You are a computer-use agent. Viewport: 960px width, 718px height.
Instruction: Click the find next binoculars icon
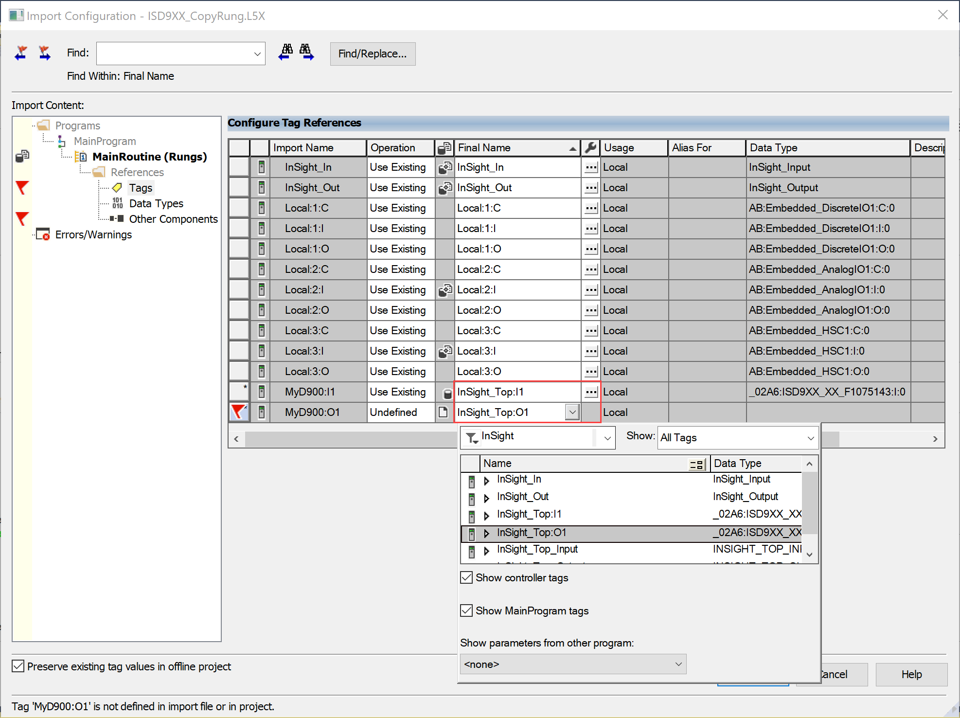point(306,52)
